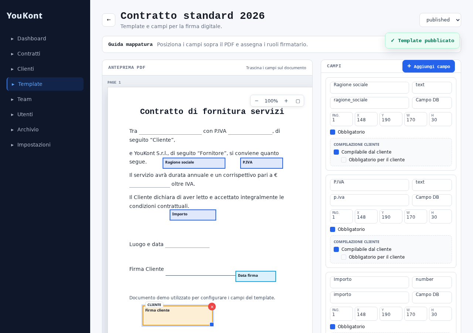Image resolution: width=473 pixels, height=333 pixels.
Task: Click the back arrow button
Action: [109, 20]
